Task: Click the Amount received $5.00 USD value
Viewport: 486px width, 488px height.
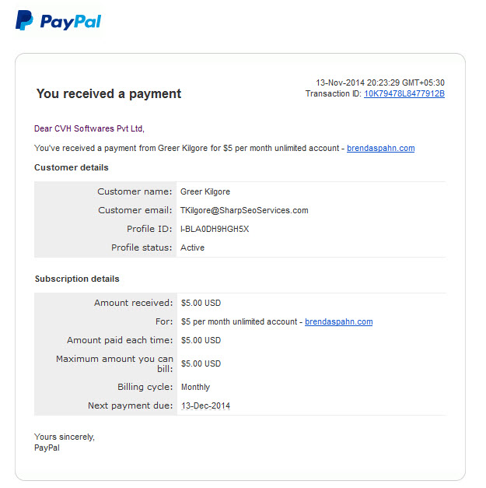Action: point(201,303)
